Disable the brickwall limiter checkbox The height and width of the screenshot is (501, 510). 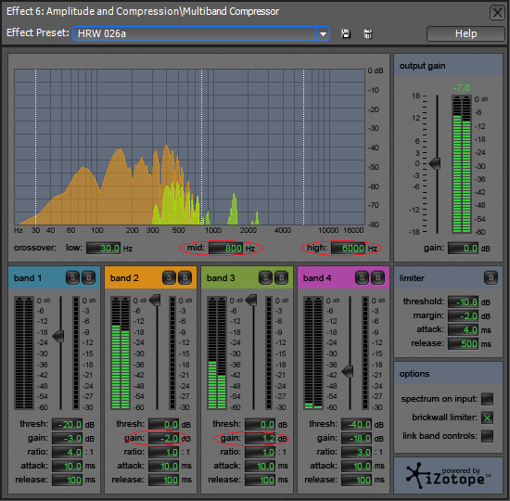point(487,417)
